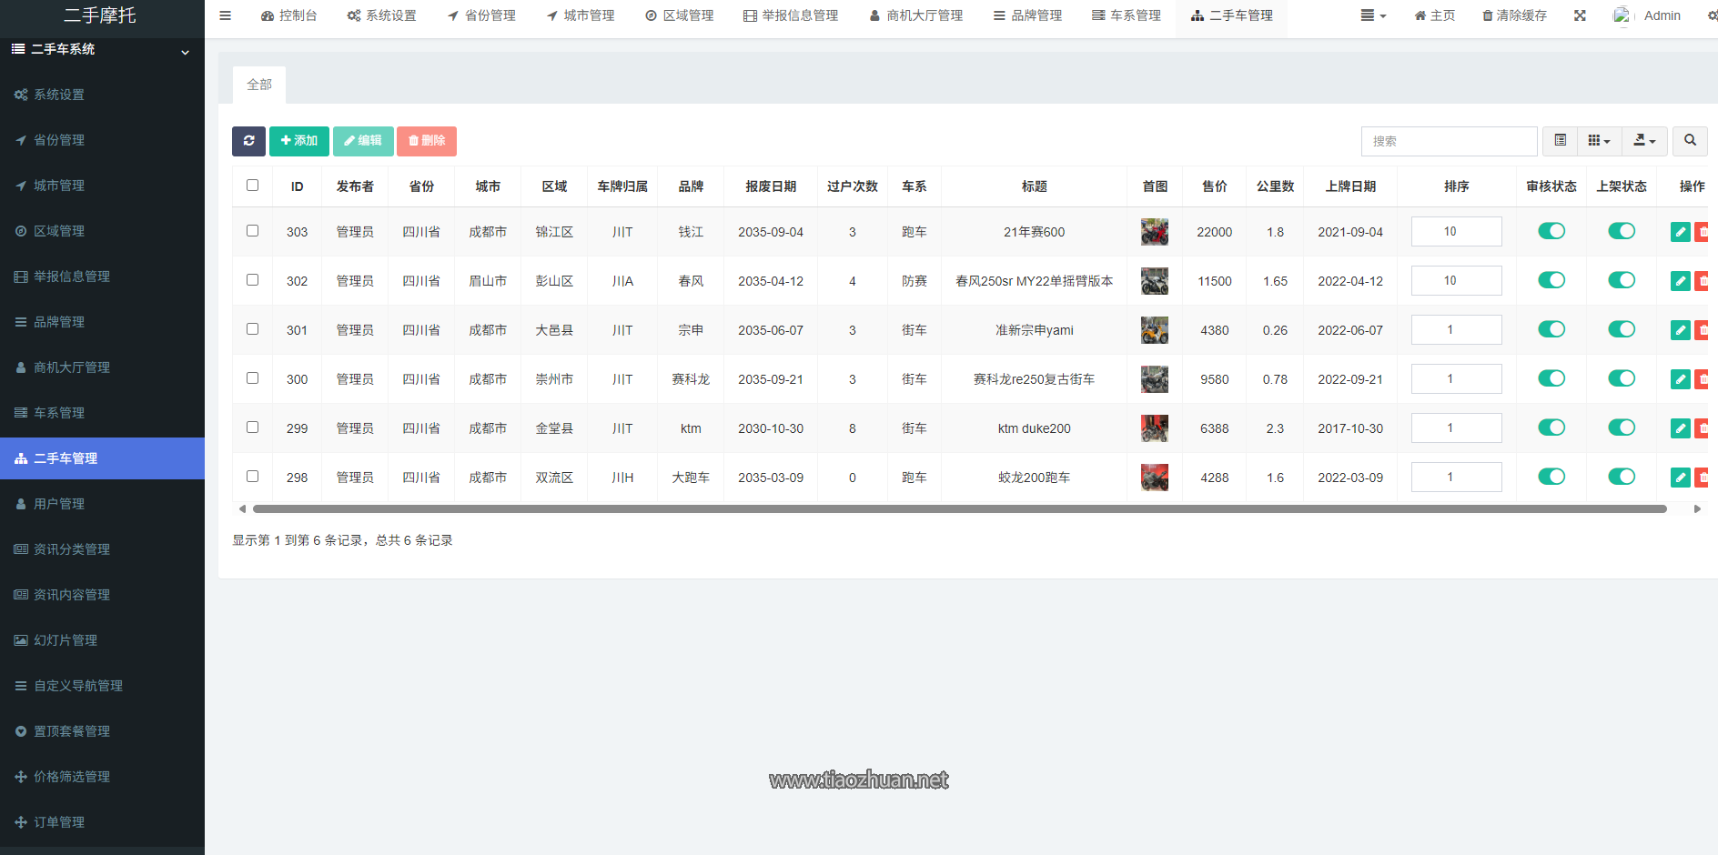Click the green edit pencil for row 300
Screen dimensions: 1718x855
(x=1680, y=379)
